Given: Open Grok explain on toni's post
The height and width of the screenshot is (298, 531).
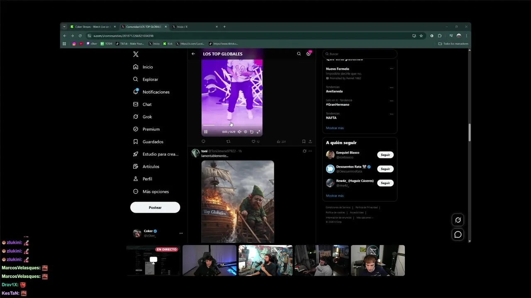Looking at the screenshot, I should pyautogui.click(x=304, y=151).
